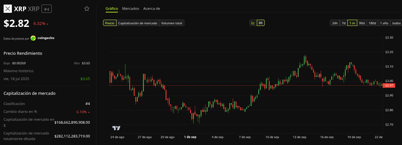Click the XRP logo icon
This screenshot has height=145, width=402.
8,9
